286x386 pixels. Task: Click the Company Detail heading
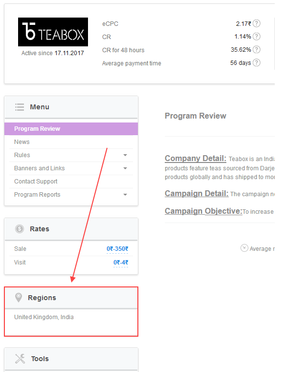pos(196,158)
